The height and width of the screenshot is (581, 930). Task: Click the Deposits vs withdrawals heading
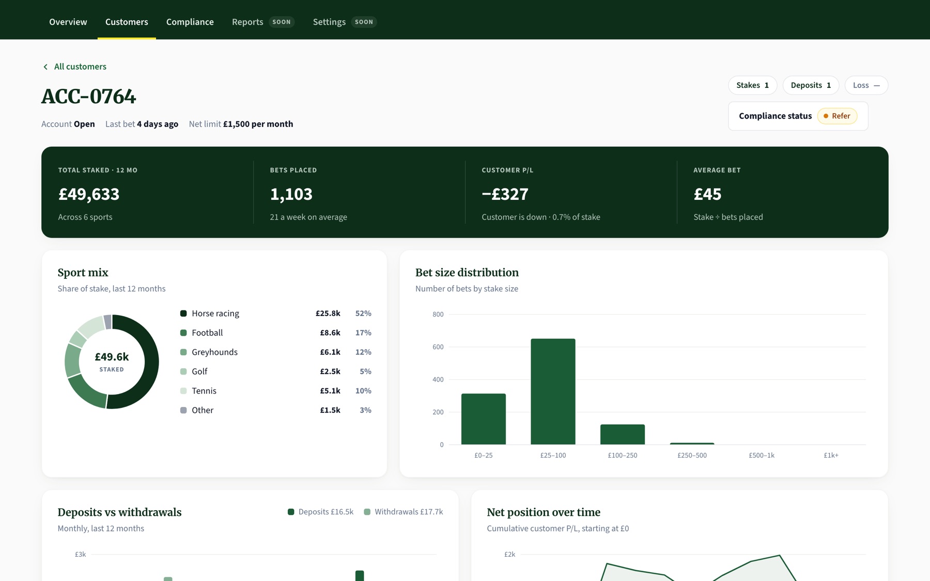[x=119, y=512]
